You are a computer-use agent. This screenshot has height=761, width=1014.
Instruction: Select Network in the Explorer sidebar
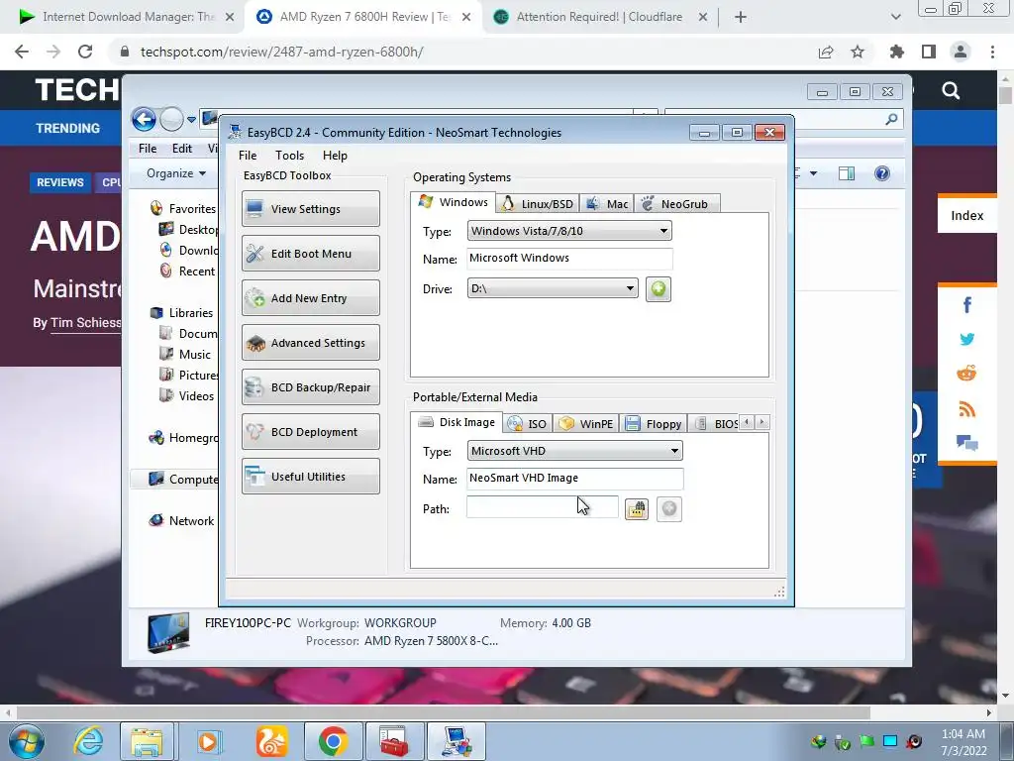(182, 521)
